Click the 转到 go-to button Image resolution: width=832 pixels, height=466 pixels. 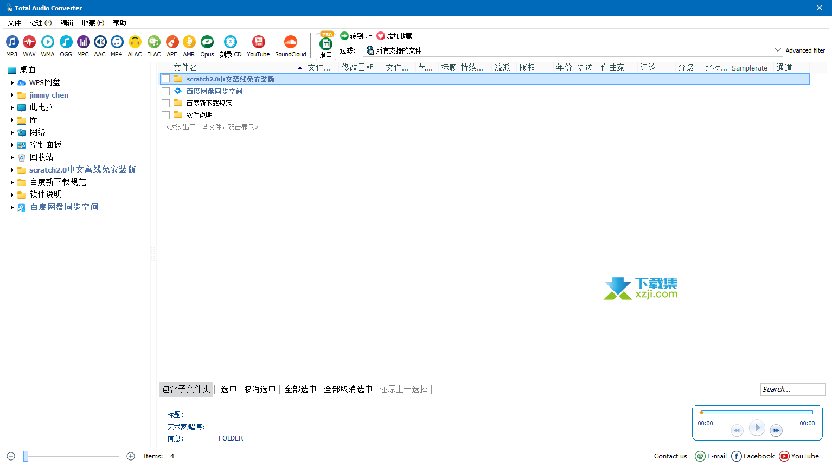354,36
